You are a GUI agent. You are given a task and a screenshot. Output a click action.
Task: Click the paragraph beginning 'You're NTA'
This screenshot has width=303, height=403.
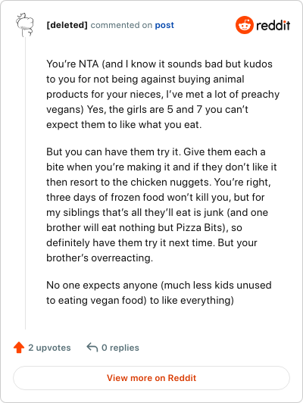point(163,95)
